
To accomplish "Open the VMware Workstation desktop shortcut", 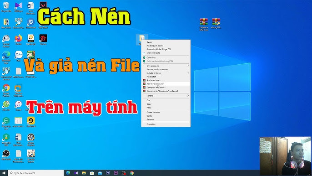I will (19, 90).
